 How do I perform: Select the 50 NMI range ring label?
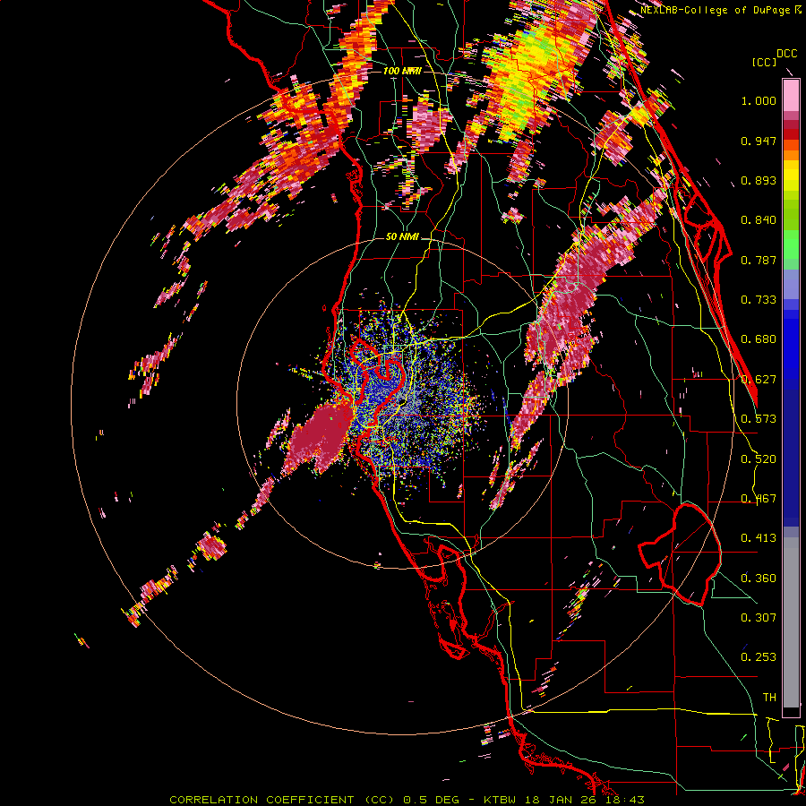(402, 237)
